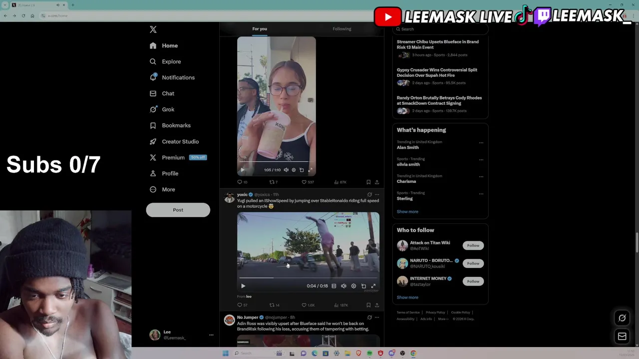This screenshot has height=359, width=639.
Task: Open options for the Sterling trend
Action: [x=481, y=193]
